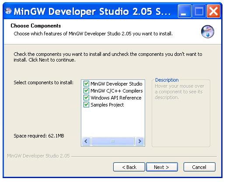The image size is (226, 182).
Task: Toggle the MinGW C/C++ Compilers checkbox
Action: click(x=86, y=91)
